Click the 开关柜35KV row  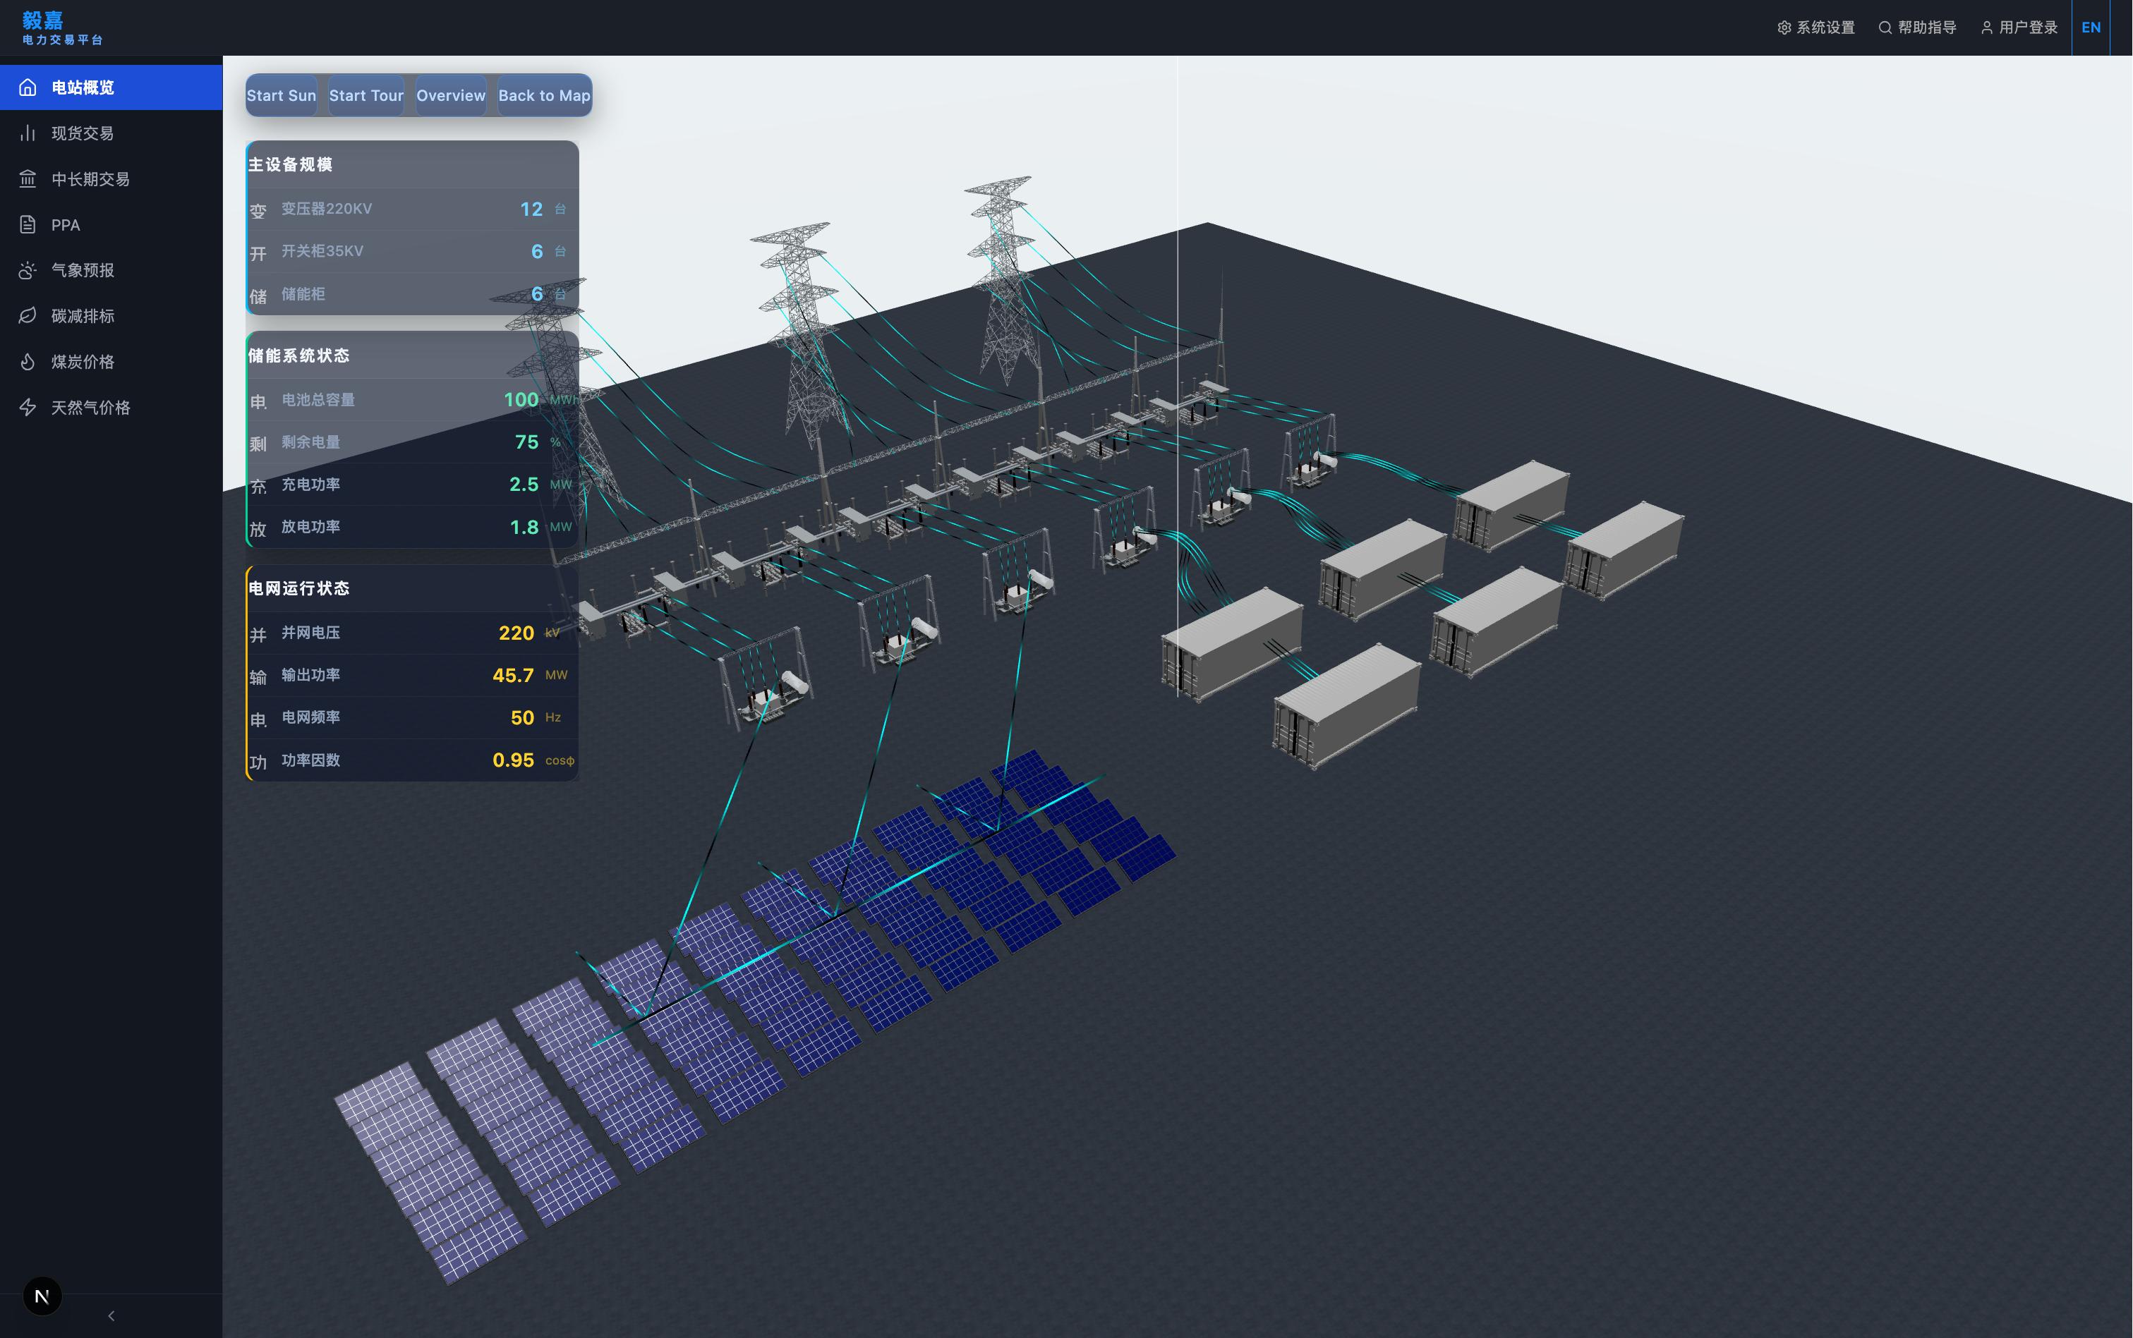[x=413, y=251]
